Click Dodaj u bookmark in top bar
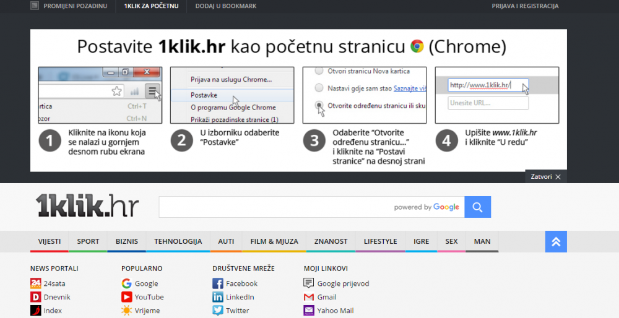The height and width of the screenshot is (318, 619). coord(226,6)
